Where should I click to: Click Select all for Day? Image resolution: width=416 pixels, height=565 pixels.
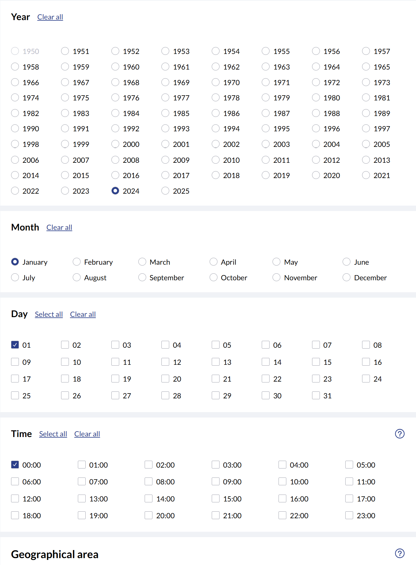[x=49, y=314]
